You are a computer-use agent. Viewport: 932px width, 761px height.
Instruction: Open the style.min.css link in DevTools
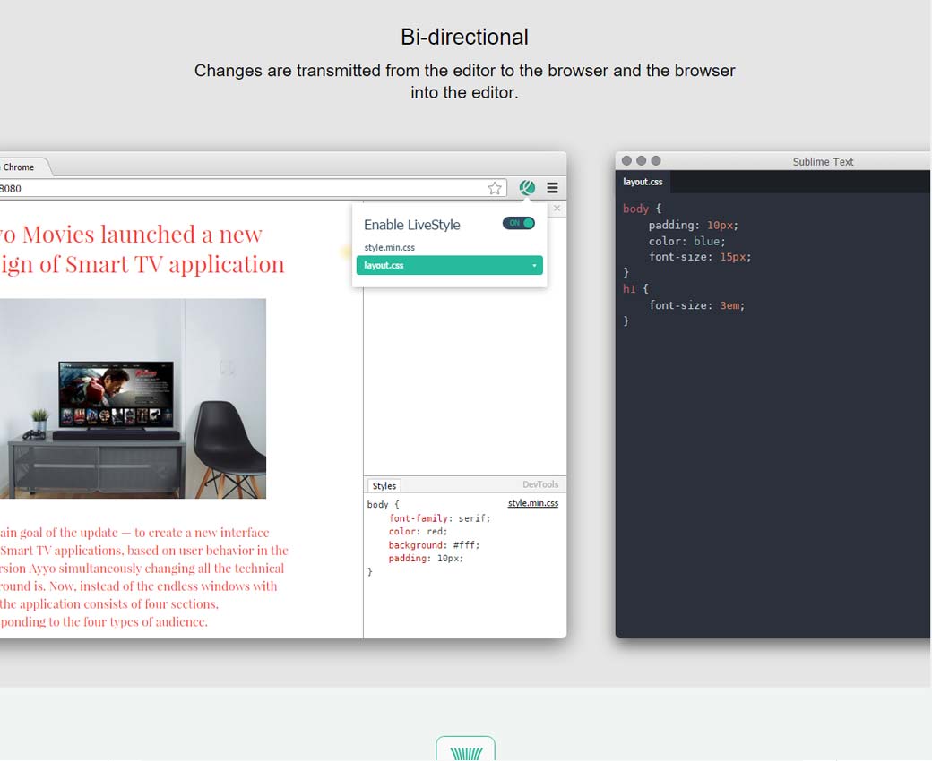[x=532, y=503]
